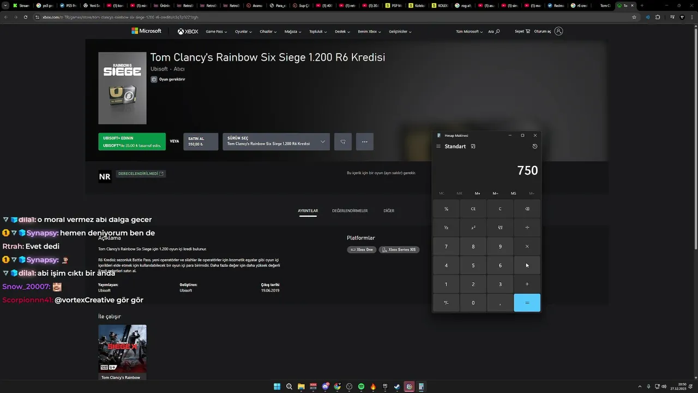The width and height of the screenshot is (698, 393).
Task: Open calculator history panel
Action: click(534, 146)
